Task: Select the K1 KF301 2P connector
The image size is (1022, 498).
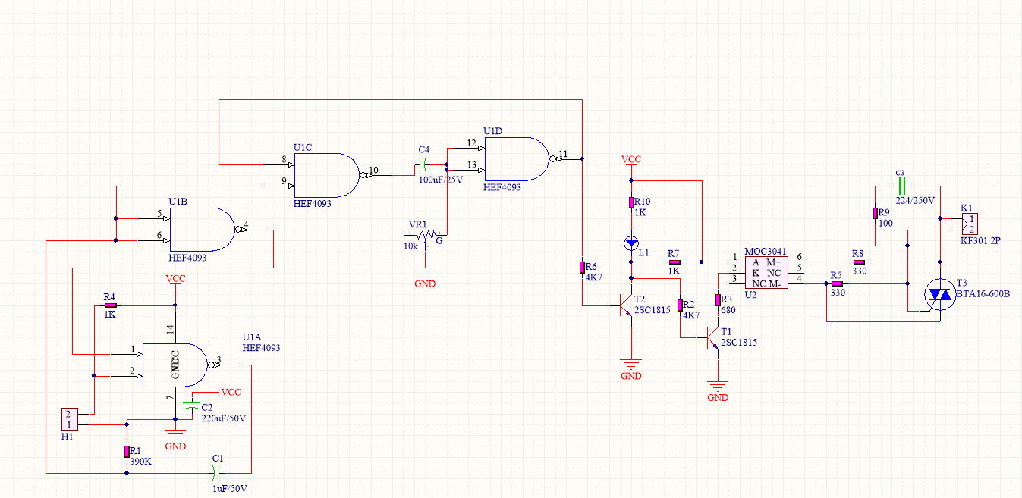Action: click(968, 224)
